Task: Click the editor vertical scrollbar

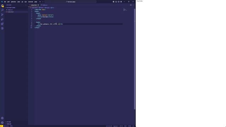Action: 135,59
